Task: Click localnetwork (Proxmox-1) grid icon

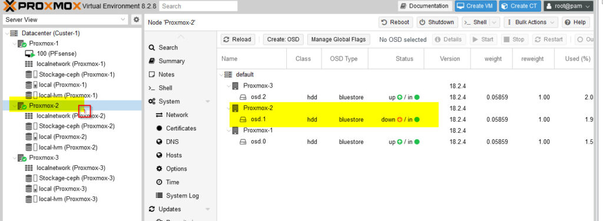Action: point(29,63)
